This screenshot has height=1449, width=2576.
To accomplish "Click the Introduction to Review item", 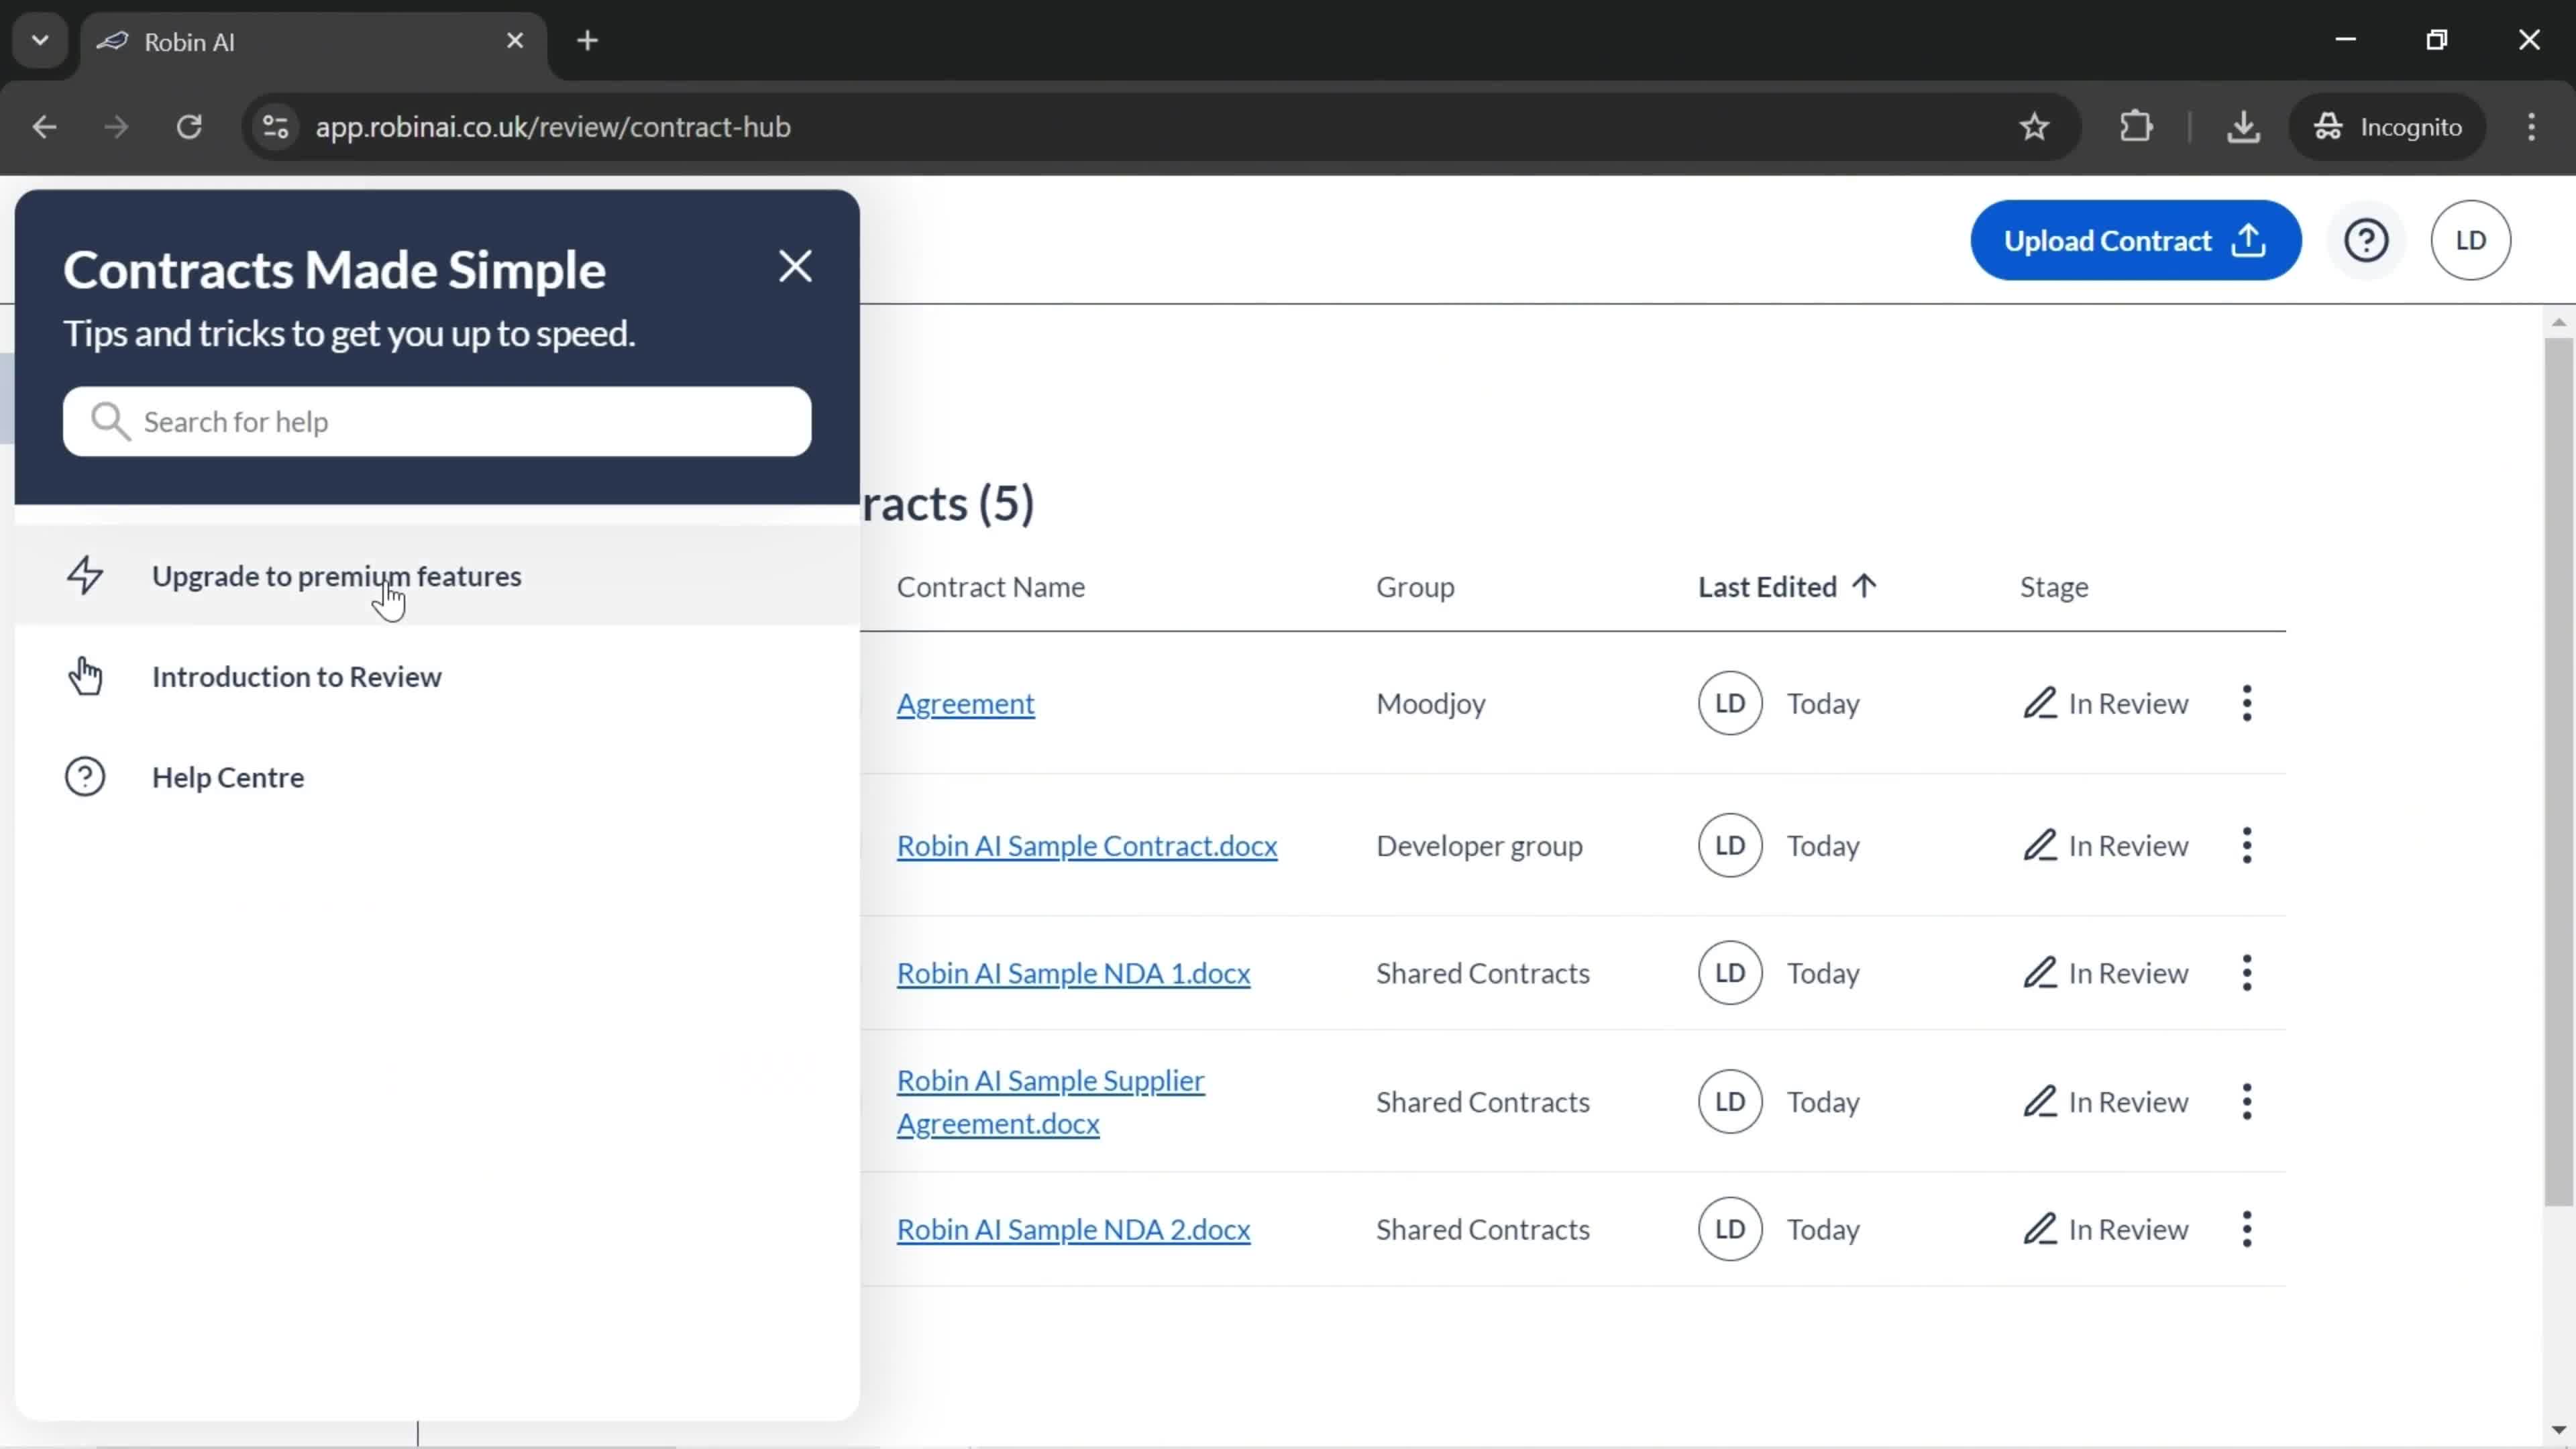I will click(297, 676).
